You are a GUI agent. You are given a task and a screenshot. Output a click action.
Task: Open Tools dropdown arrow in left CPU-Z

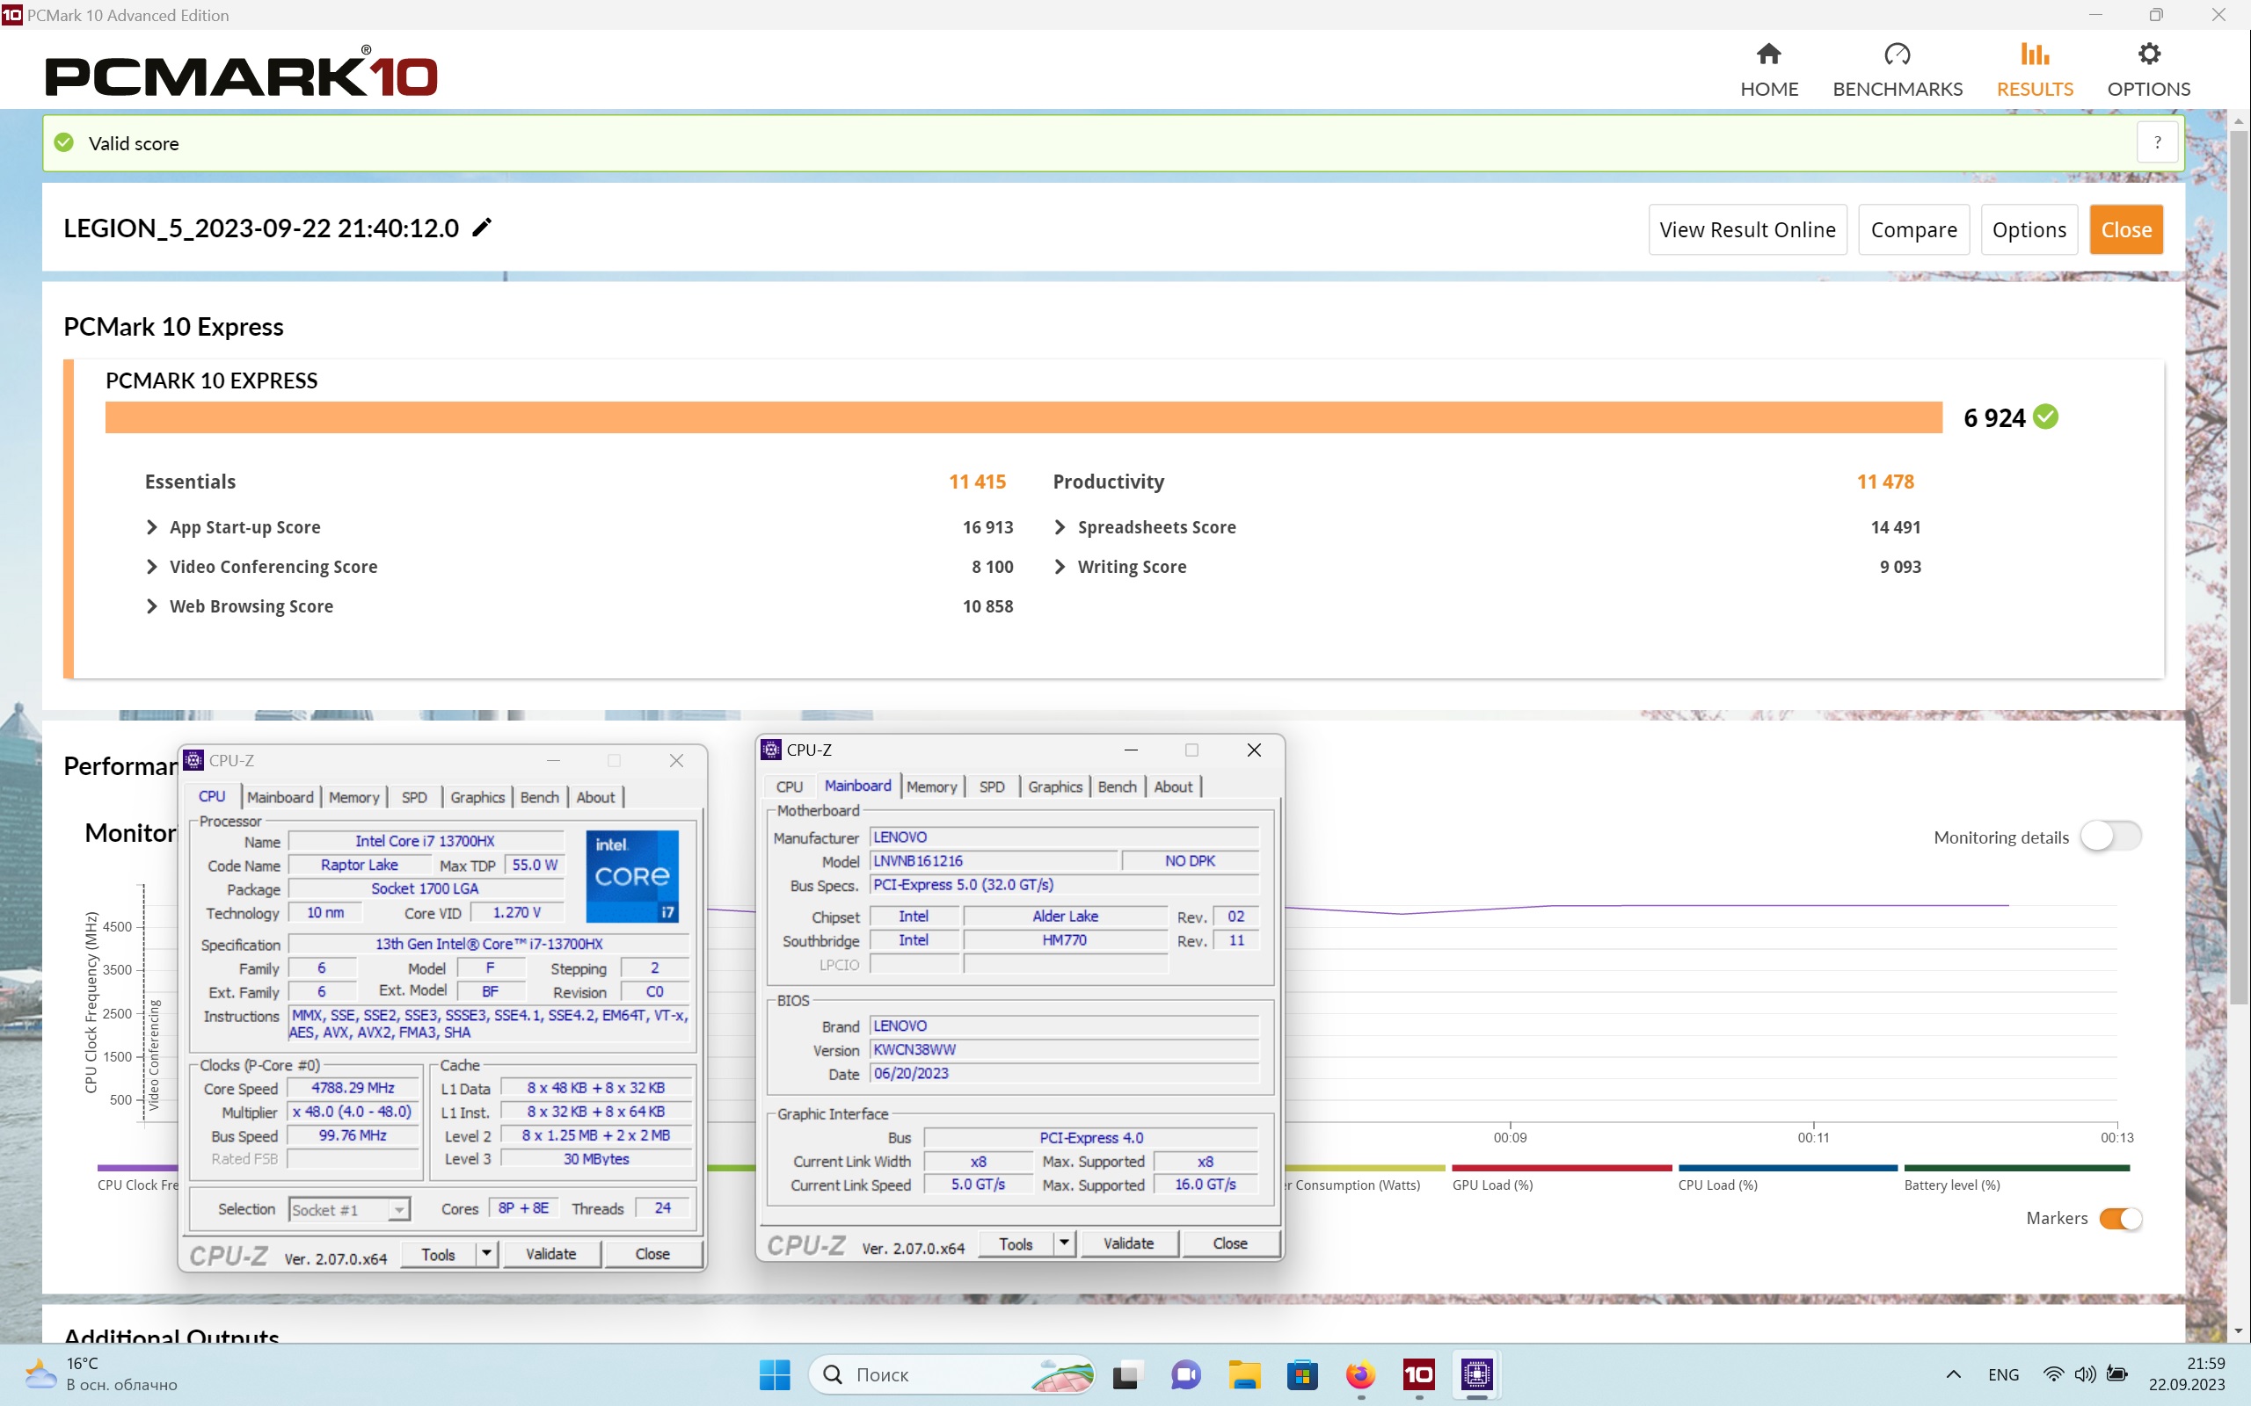click(x=486, y=1253)
